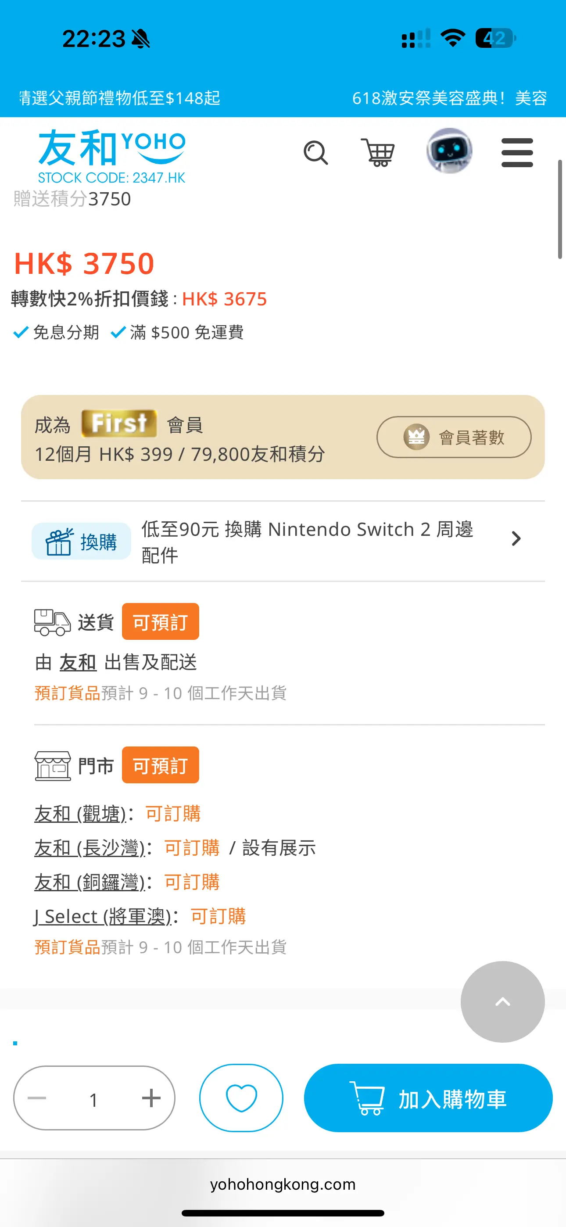Image resolution: width=566 pixels, height=1227 pixels.
Task: Tap the YOHO 友和 logo
Action: coord(111,156)
